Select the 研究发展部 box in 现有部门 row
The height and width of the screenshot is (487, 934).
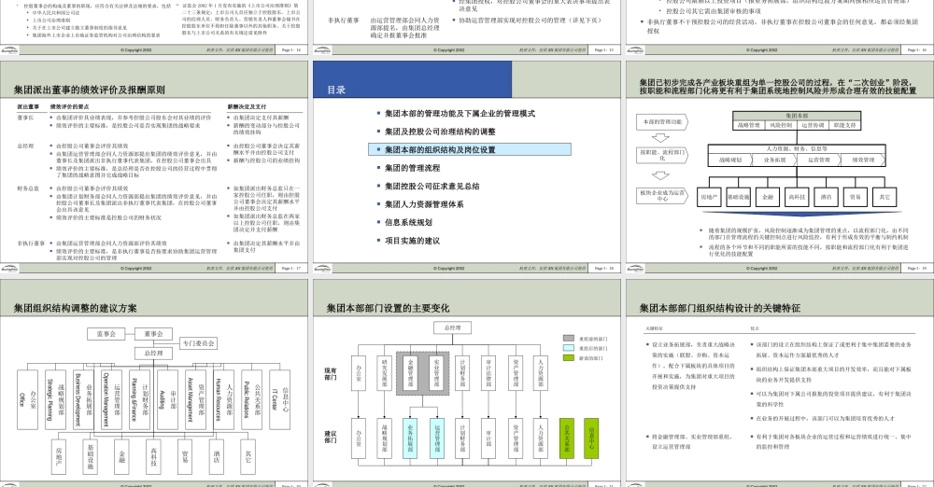[385, 372]
